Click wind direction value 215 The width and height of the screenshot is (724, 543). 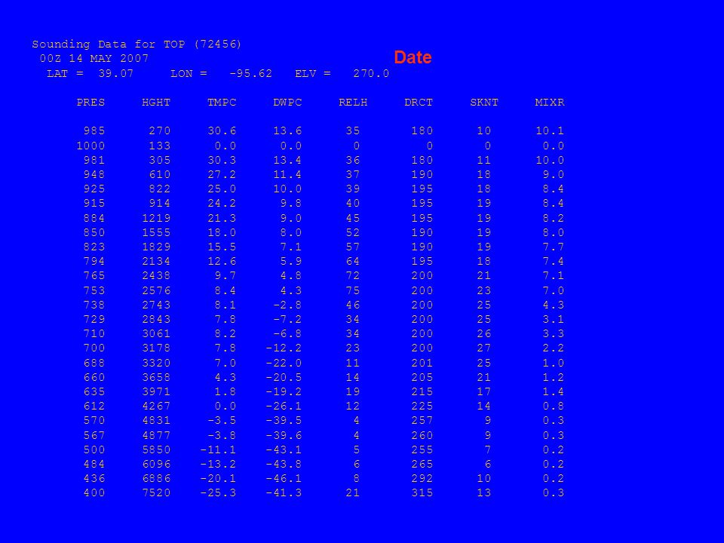pyautogui.click(x=422, y=391)
